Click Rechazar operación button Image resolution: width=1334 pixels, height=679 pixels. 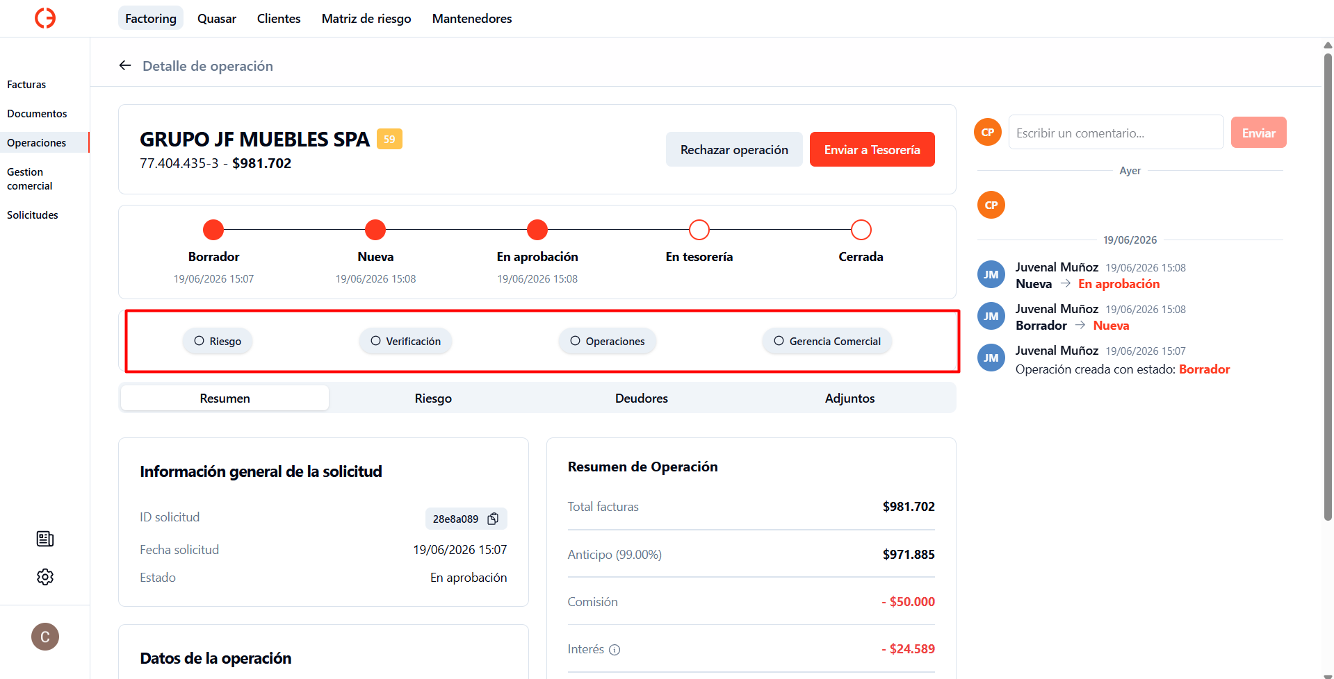[734, 149]
